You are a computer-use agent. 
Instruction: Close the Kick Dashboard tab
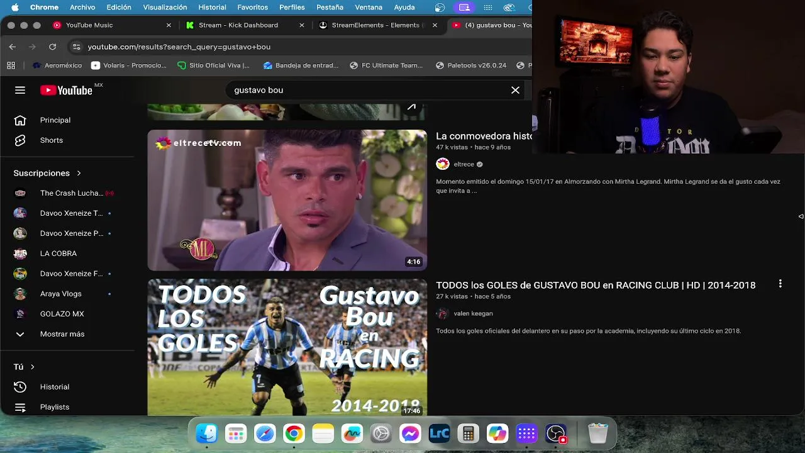pos(302,25)
